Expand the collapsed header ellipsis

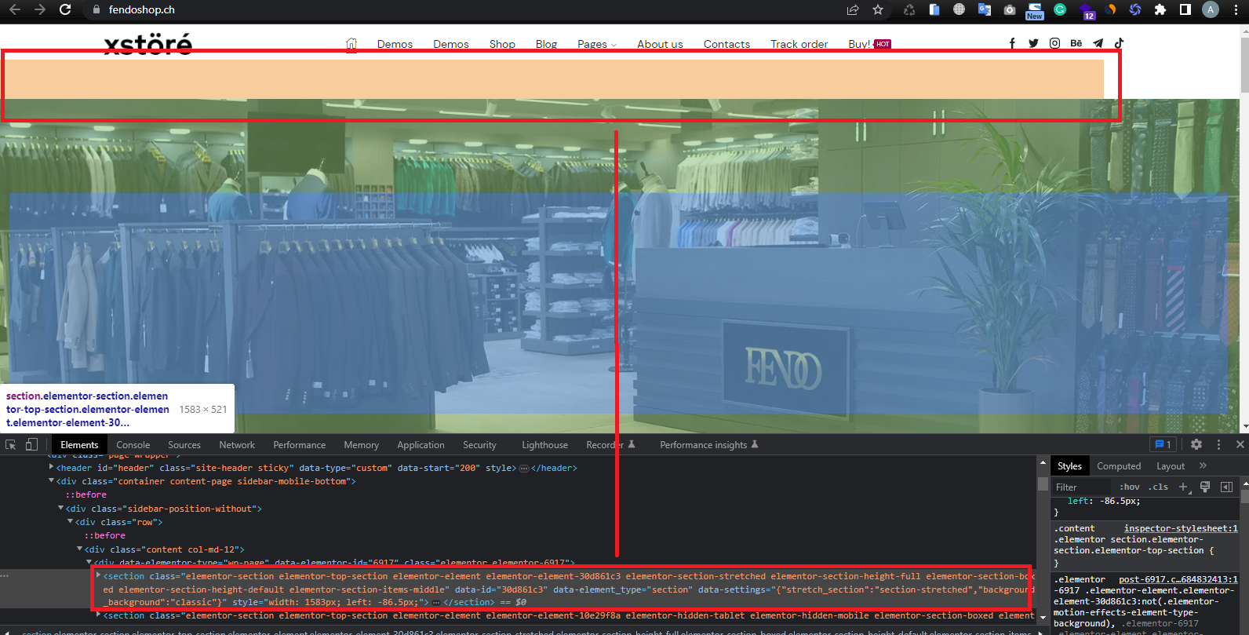pos(524,468)
